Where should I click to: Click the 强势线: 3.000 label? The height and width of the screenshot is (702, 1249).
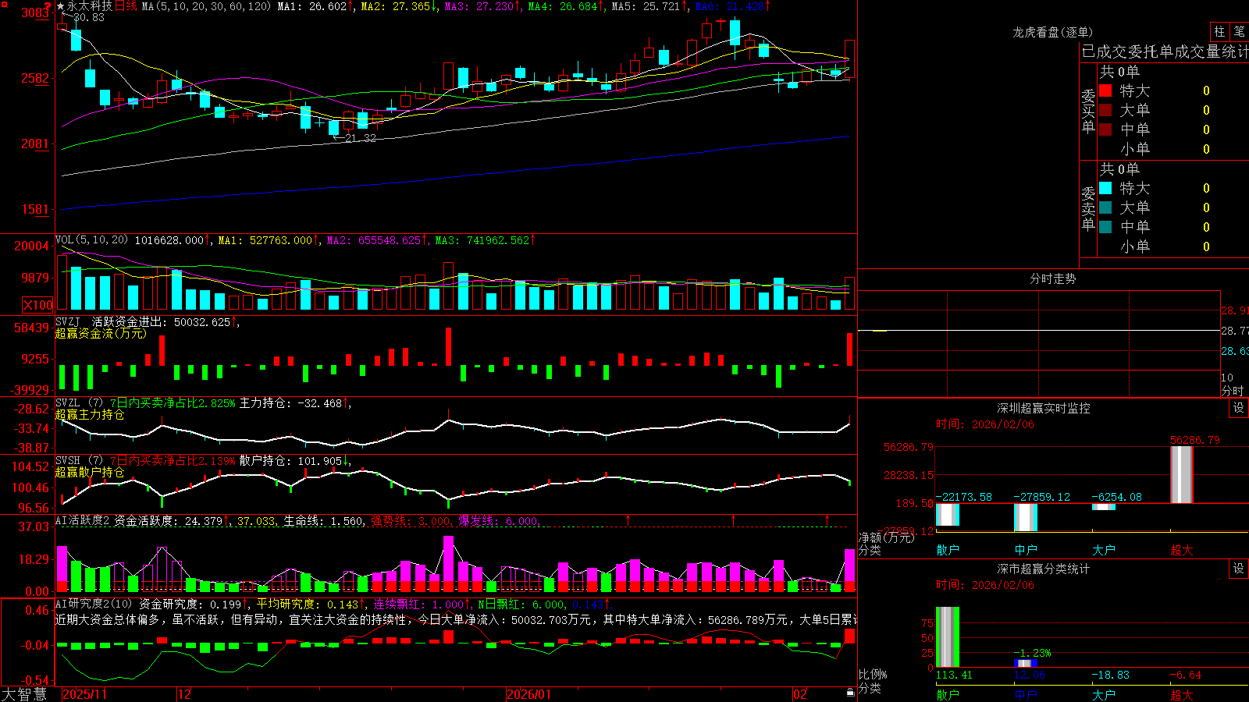[x=410, y=521]
